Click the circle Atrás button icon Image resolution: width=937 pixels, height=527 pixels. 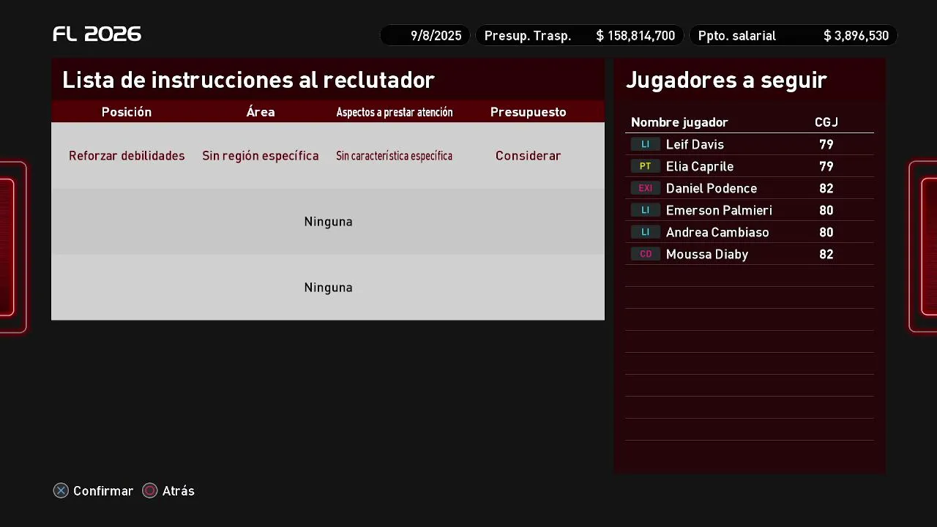coord(149,490)
